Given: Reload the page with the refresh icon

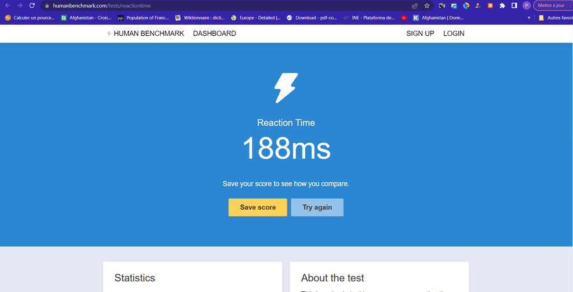Looking at the screenshot, I should [32, 6].
